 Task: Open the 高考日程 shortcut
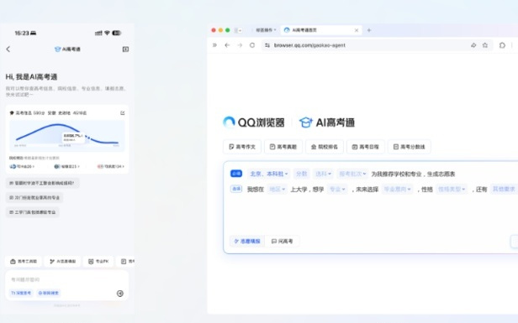365,147
